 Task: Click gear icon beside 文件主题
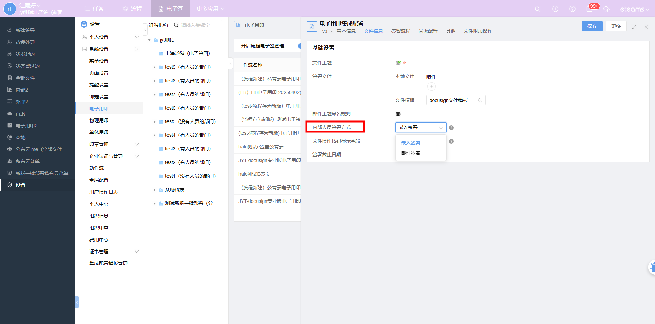click(x=398, y=63)
